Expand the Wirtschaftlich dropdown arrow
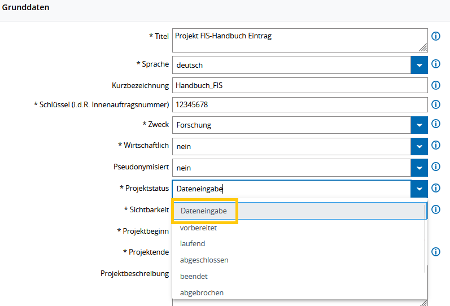Image resolution: width=450 pixels, height=306 pixels. pos(419,146)
